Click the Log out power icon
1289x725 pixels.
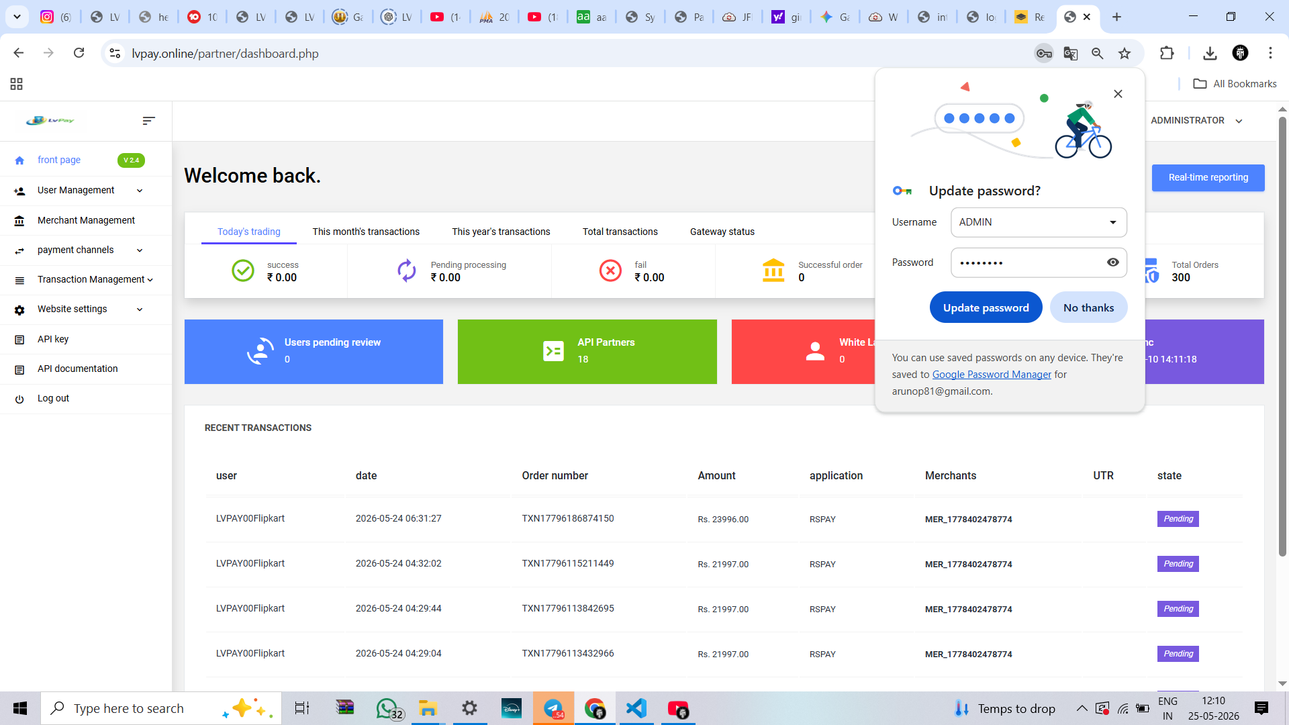19,399
